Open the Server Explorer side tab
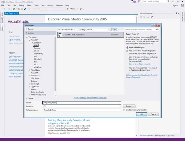The height and width of the screenshot is (141, 185). tap(2, 17)
